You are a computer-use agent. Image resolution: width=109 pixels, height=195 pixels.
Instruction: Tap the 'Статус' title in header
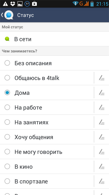(x=25, y=15)
